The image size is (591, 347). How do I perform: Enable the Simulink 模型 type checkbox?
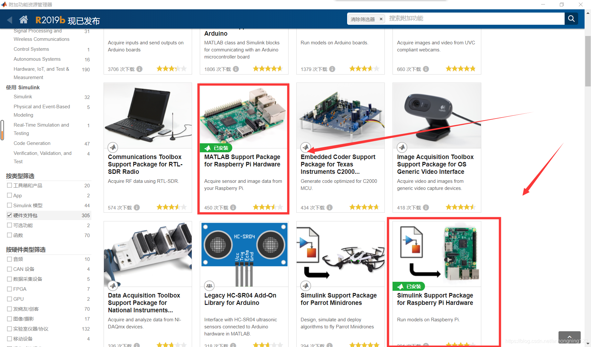click(x=10, y=205)
